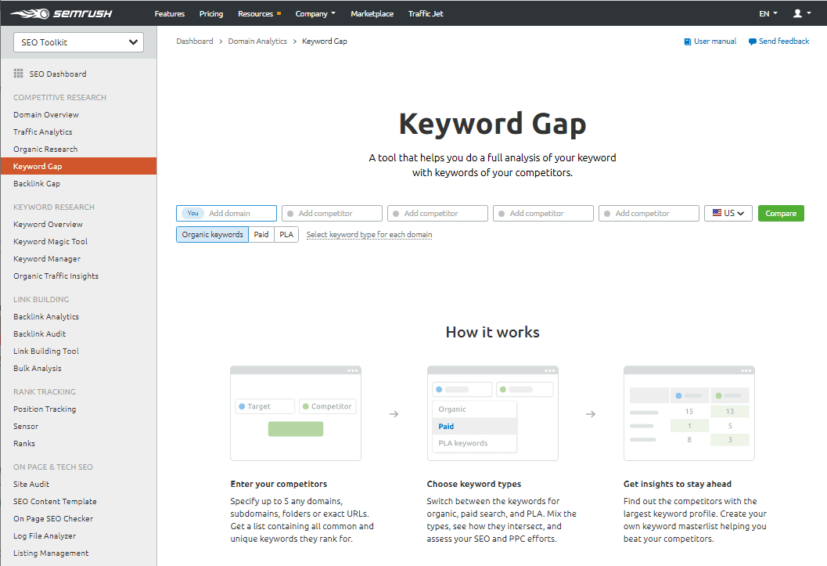Open Listing Management
Image resolution: width=827 pixels, height=566 pixels.
pyautogui.click(x=51, y=553)
